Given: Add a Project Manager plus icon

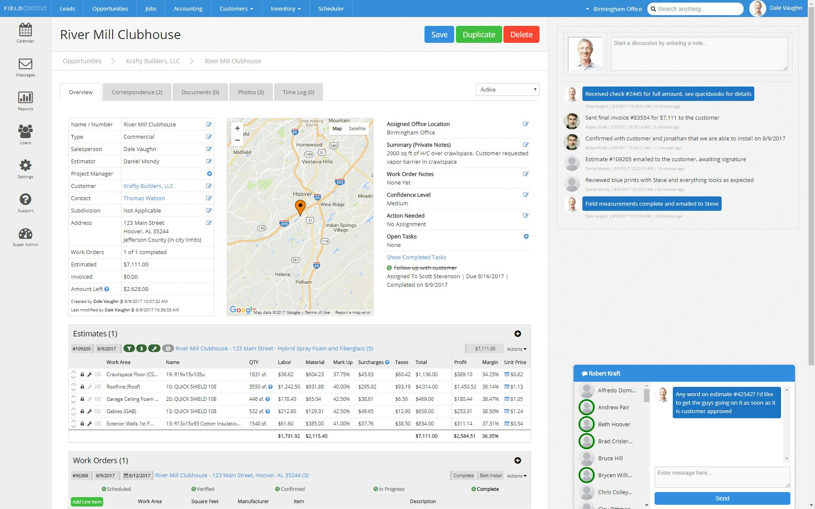Looking at the screenshot, I should click(x=209, y=173).
